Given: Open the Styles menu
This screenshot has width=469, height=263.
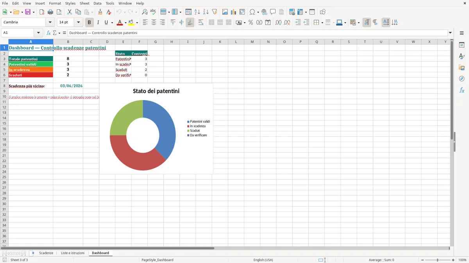Looking at the screenshot, I should tap(70, 3).
